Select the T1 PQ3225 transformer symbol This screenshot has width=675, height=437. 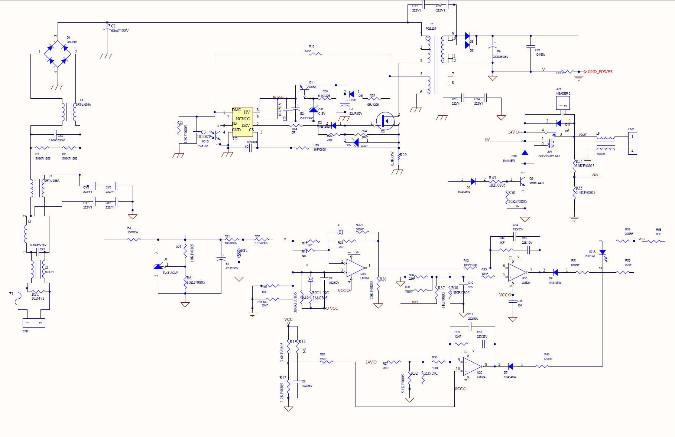(x=435, y=63)
